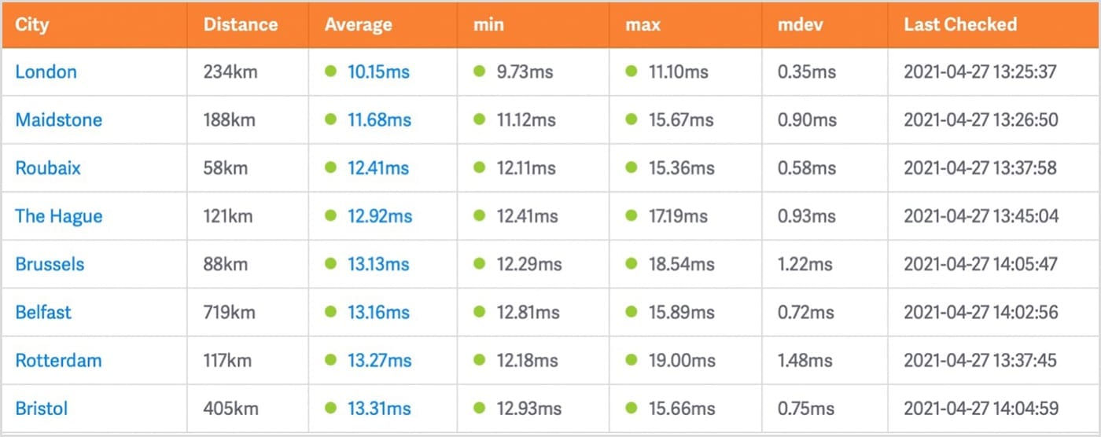Click the 13.31ms average link for Bristol
1101x437 pixels.
[x=379, y=408]
